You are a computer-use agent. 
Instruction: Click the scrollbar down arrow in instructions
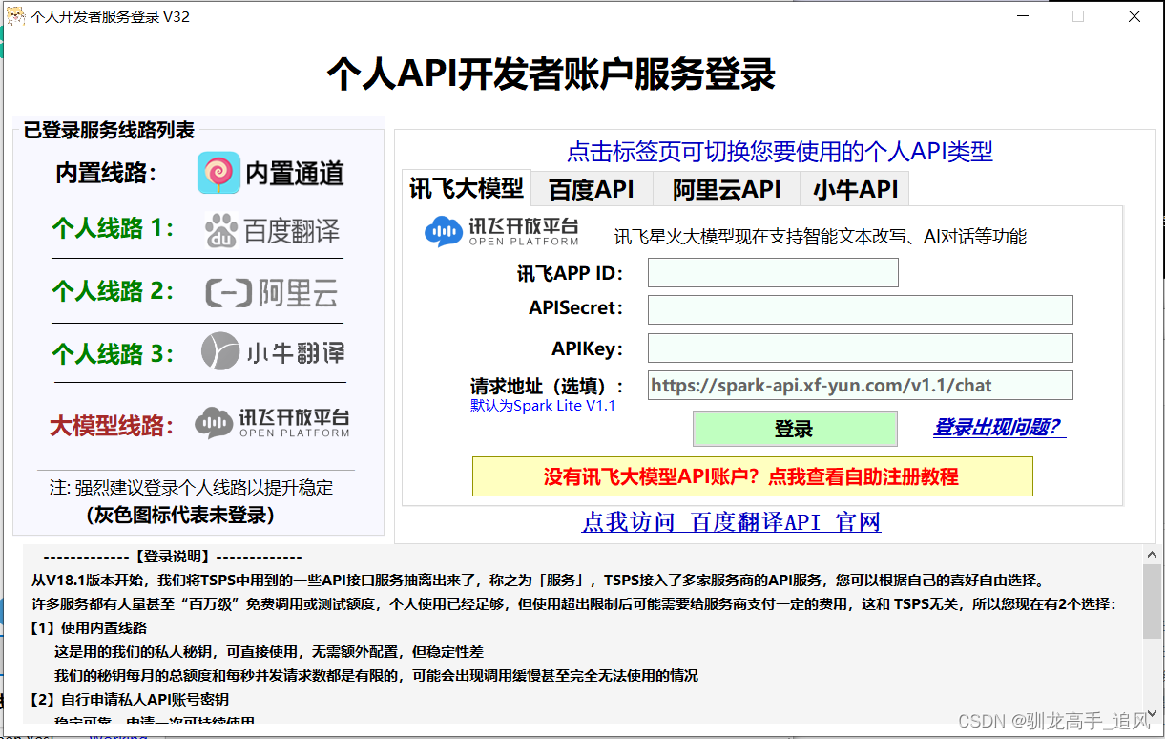click(x=1153, y=712)
